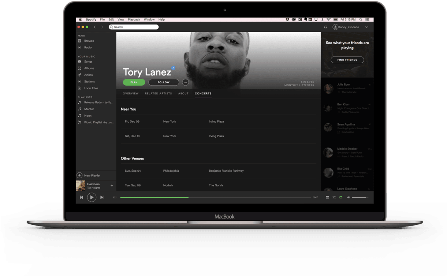Open the Window menu

(x=149, y=19)
